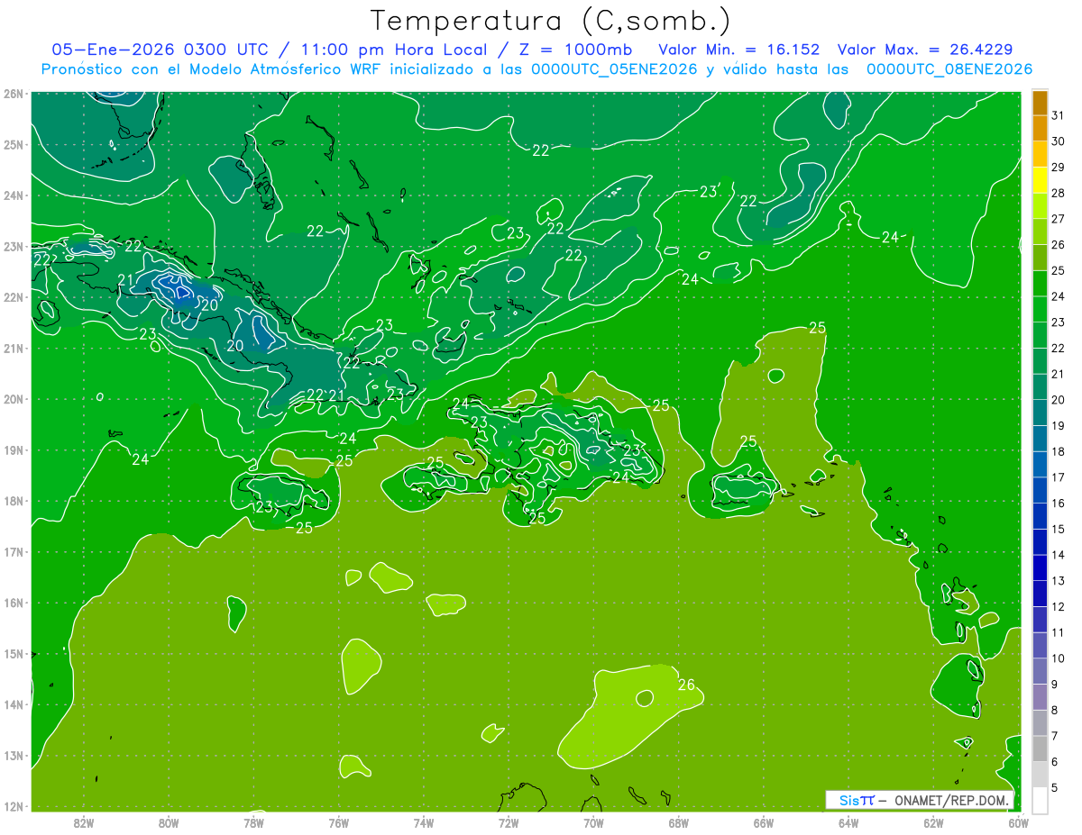The height and width of the screenshot is (835, 1082).
Task: Click the 68W longitude axis label
Action: point(678,822)
